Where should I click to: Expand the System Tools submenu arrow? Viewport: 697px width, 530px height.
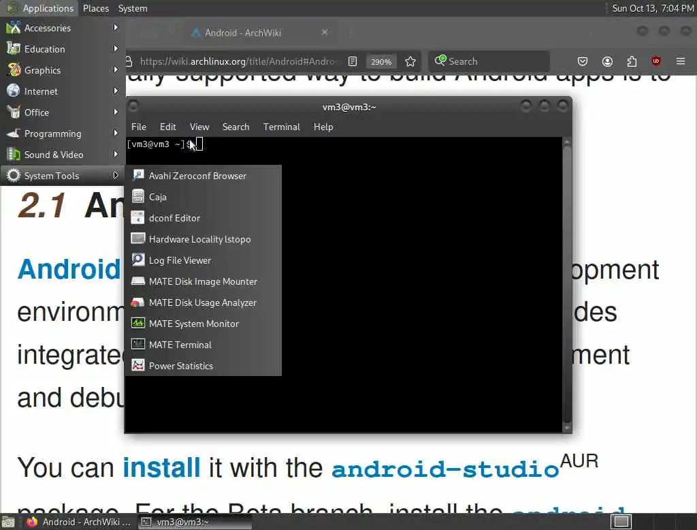coord(116,175)
